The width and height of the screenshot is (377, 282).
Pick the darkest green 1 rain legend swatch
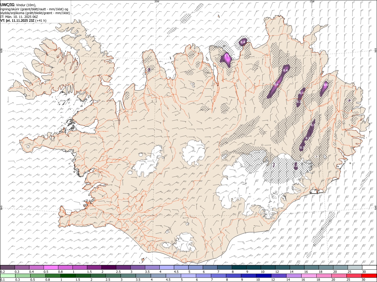68,276
